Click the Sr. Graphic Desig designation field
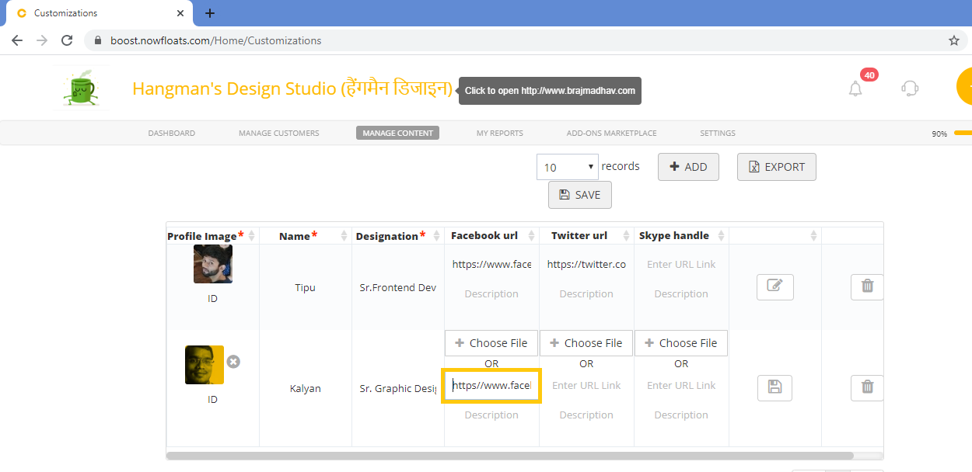Viewport: 972px width, 472px height. click(397, 388)
